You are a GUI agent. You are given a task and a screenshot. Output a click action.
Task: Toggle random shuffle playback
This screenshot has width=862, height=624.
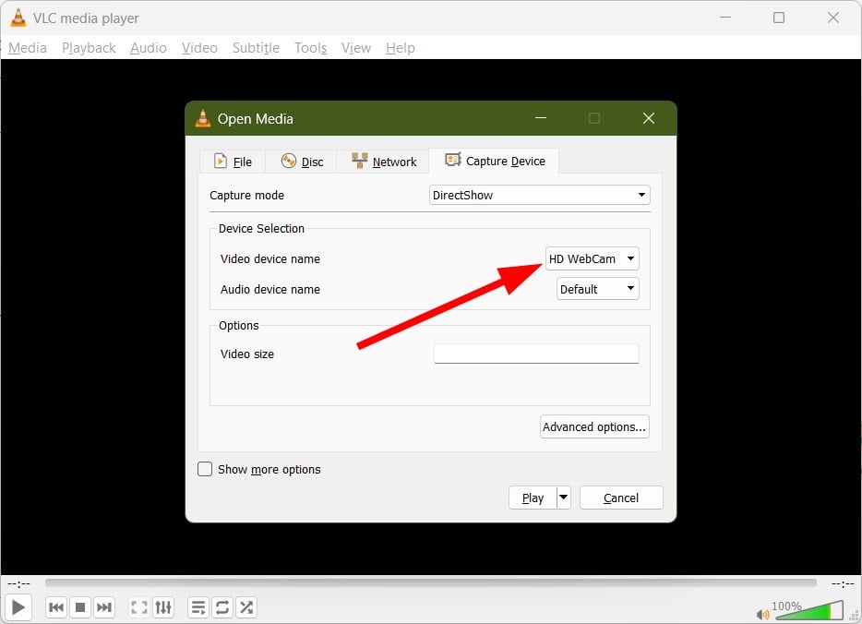[x=246, y=607]
